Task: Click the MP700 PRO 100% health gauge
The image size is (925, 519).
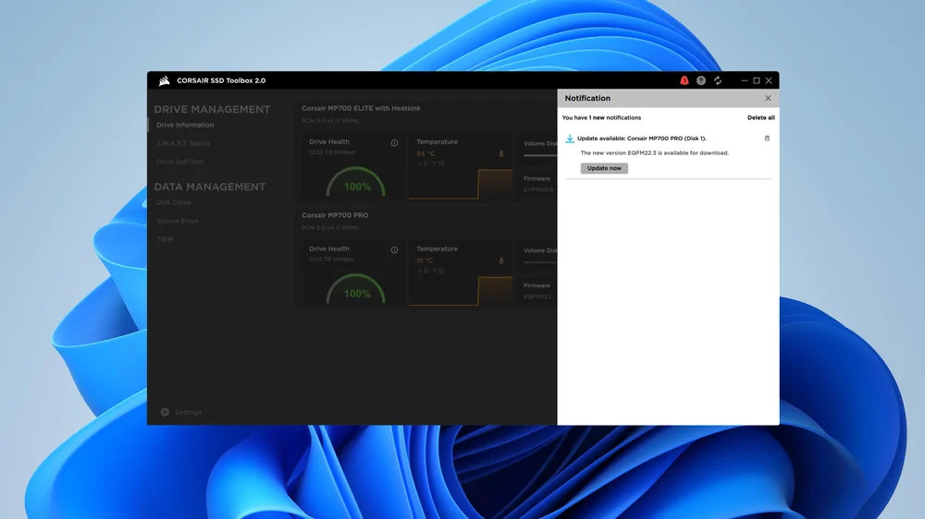Action: point(356,289)
